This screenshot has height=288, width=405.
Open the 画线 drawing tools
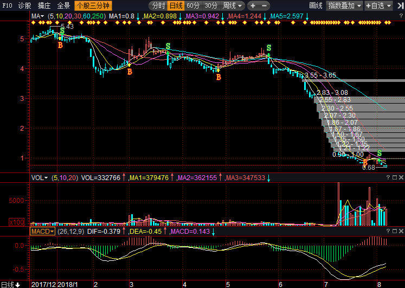click(316, 5)
